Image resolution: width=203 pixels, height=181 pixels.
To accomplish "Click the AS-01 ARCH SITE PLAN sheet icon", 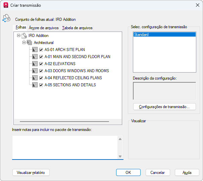I will point(35,50).
